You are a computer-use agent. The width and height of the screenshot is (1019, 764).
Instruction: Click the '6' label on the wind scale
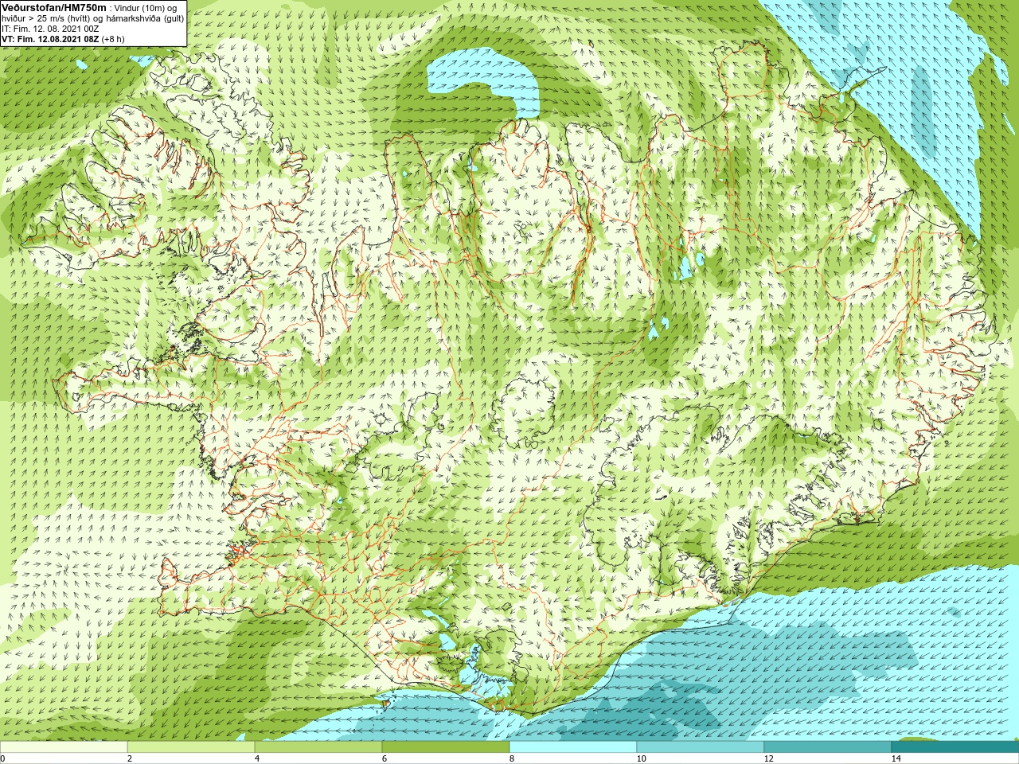tap(385, 758)
